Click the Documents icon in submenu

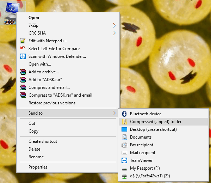pos(124,137)
